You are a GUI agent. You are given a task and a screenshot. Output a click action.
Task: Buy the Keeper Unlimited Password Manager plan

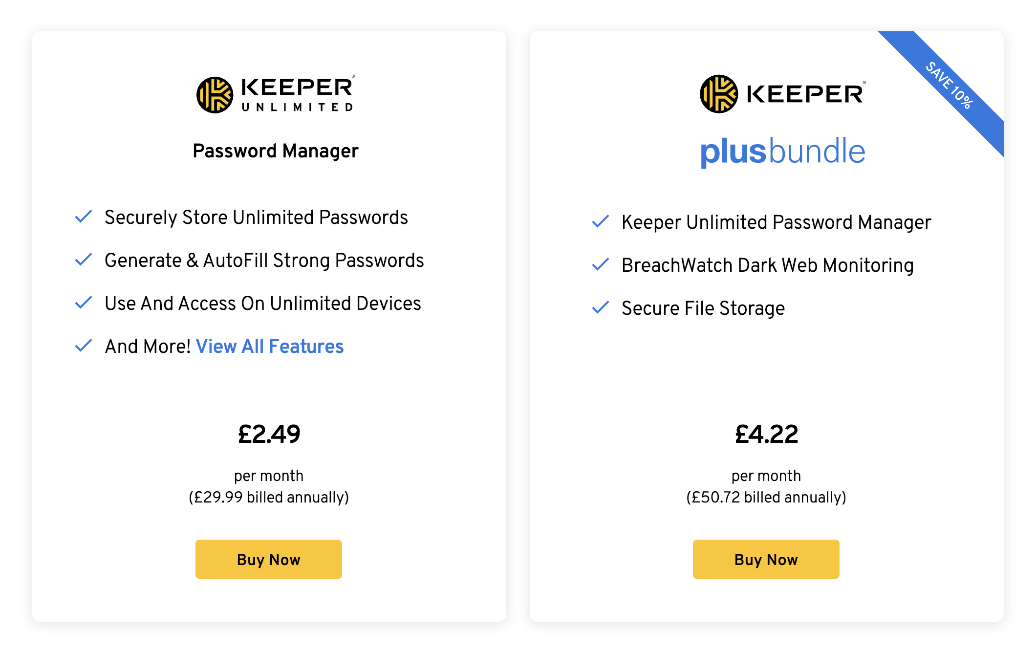click(x=269, y=559)
